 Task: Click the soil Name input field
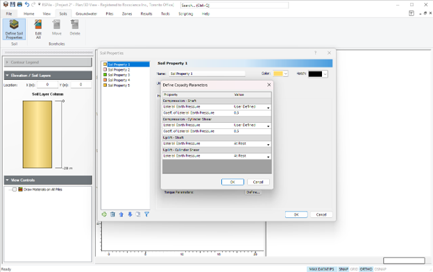[x=207, y=74]
